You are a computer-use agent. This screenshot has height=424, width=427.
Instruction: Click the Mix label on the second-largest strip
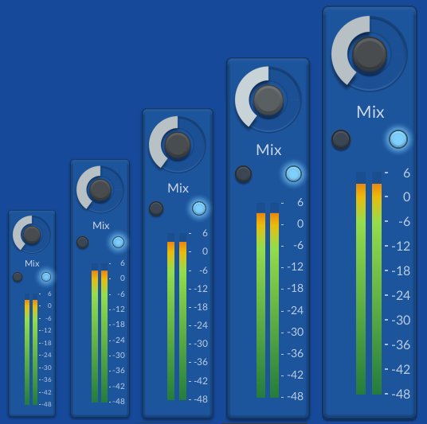268,150
